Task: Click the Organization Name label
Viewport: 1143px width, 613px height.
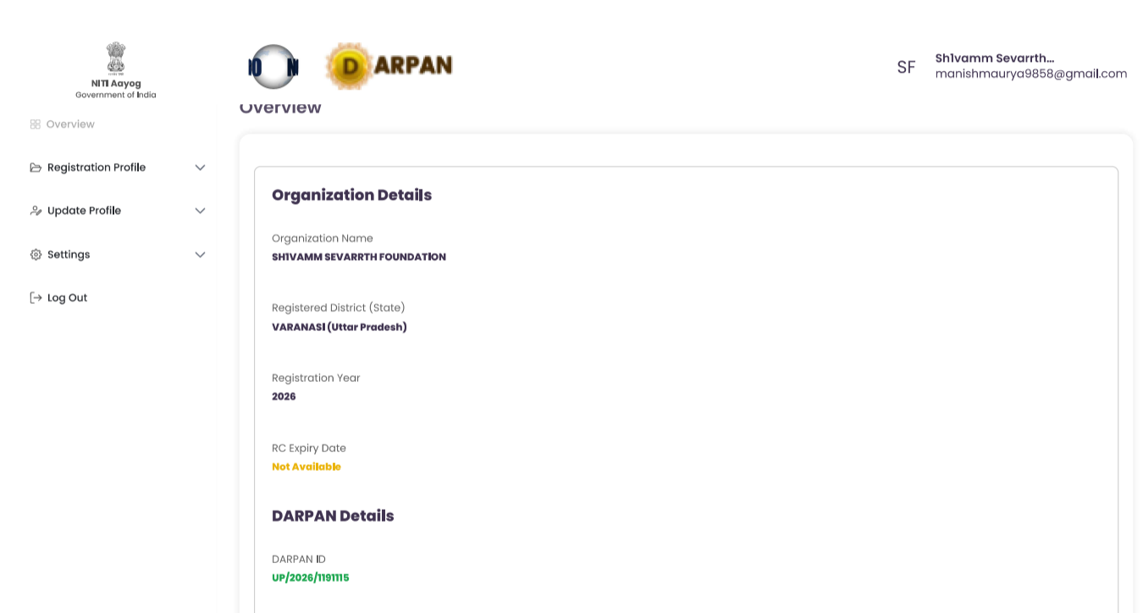Action: (323, 238)
